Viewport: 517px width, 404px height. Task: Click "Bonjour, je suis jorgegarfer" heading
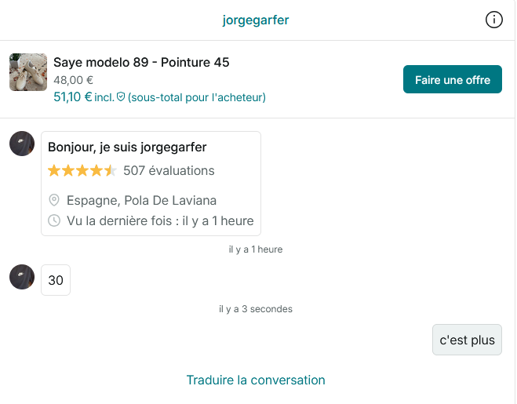pos(127,147)
